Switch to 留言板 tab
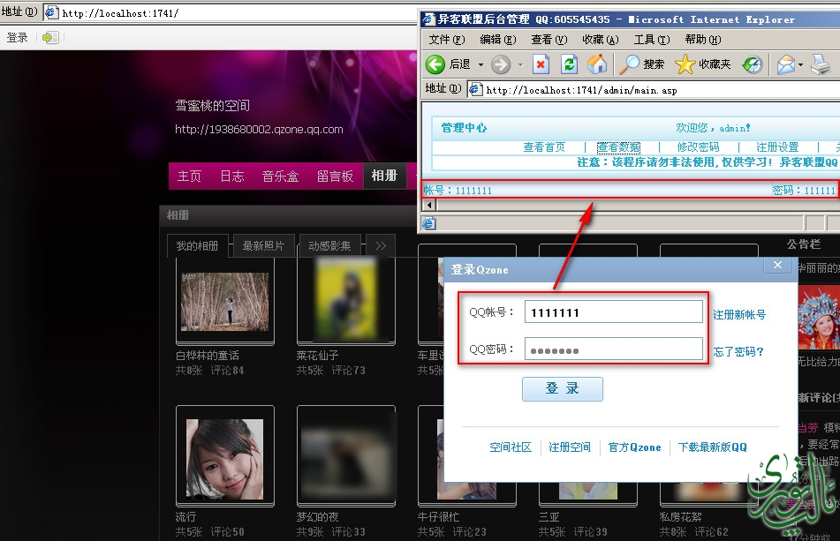 (x=335, y=176)
